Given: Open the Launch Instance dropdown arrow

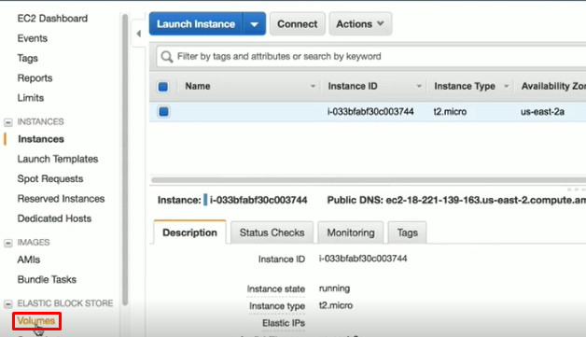Looking at the screenshot, I should coord(255,24).
